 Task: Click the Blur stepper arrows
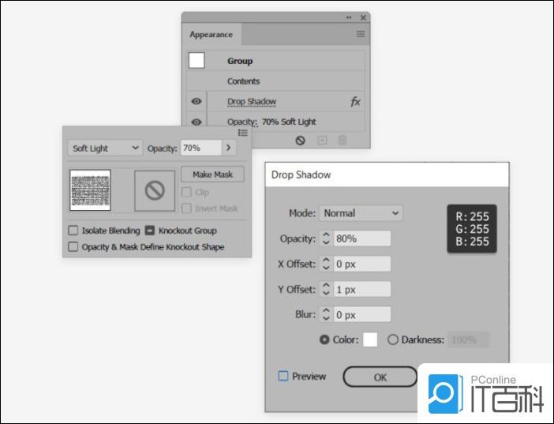(326, 314)
